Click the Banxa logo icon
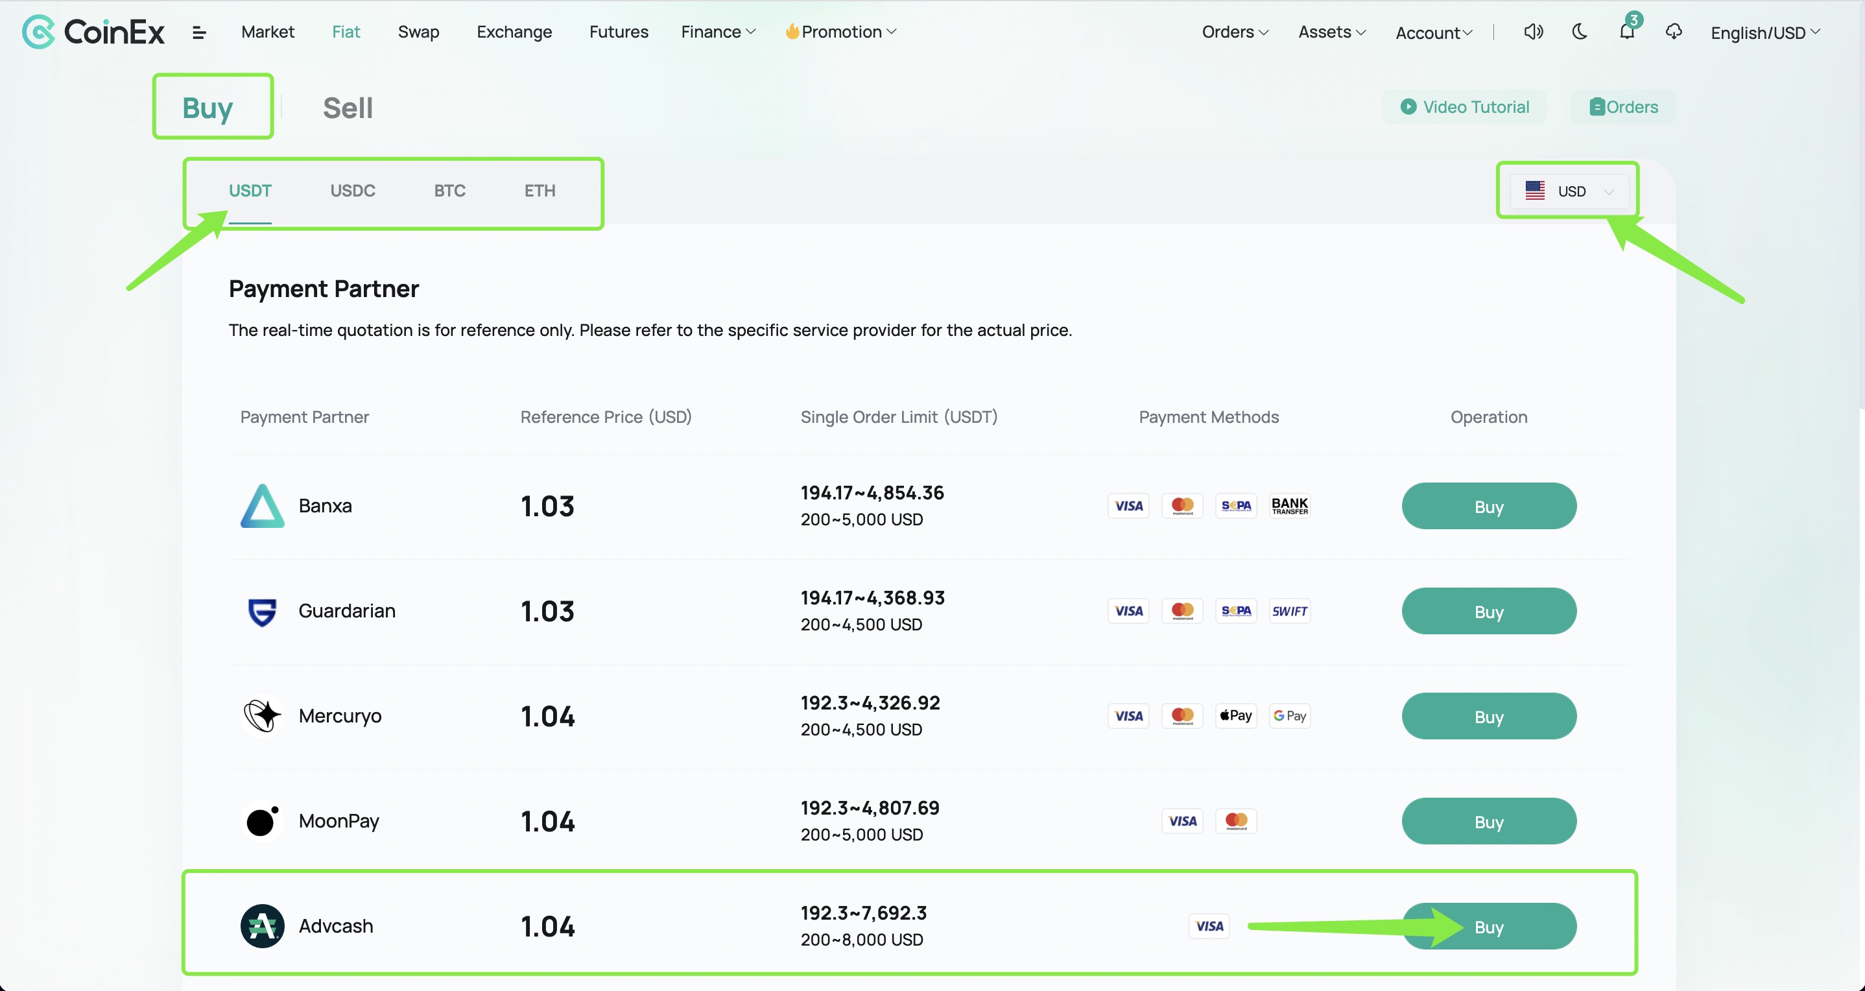The image size is (1865, 991). (262, 506)
